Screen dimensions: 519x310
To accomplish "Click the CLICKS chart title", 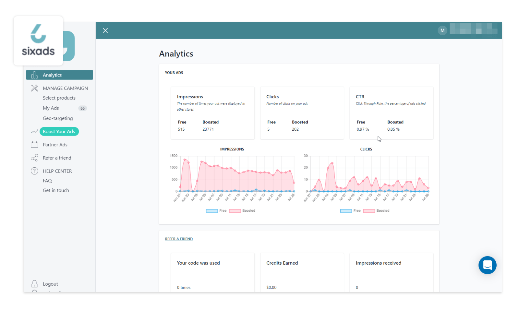I will [x=366, y=149].
